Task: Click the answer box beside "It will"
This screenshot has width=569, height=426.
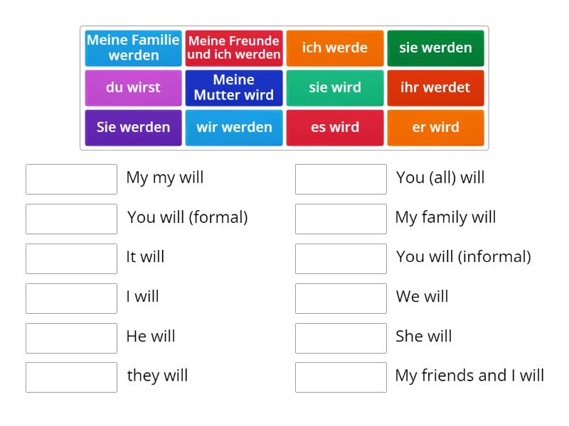Action: click(70, 258)
